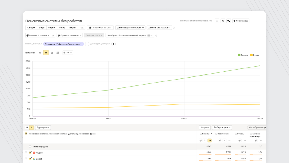Screen dimensions: 289x163
Task: Open Выборка: 100% dropdown
Action: 94,35
